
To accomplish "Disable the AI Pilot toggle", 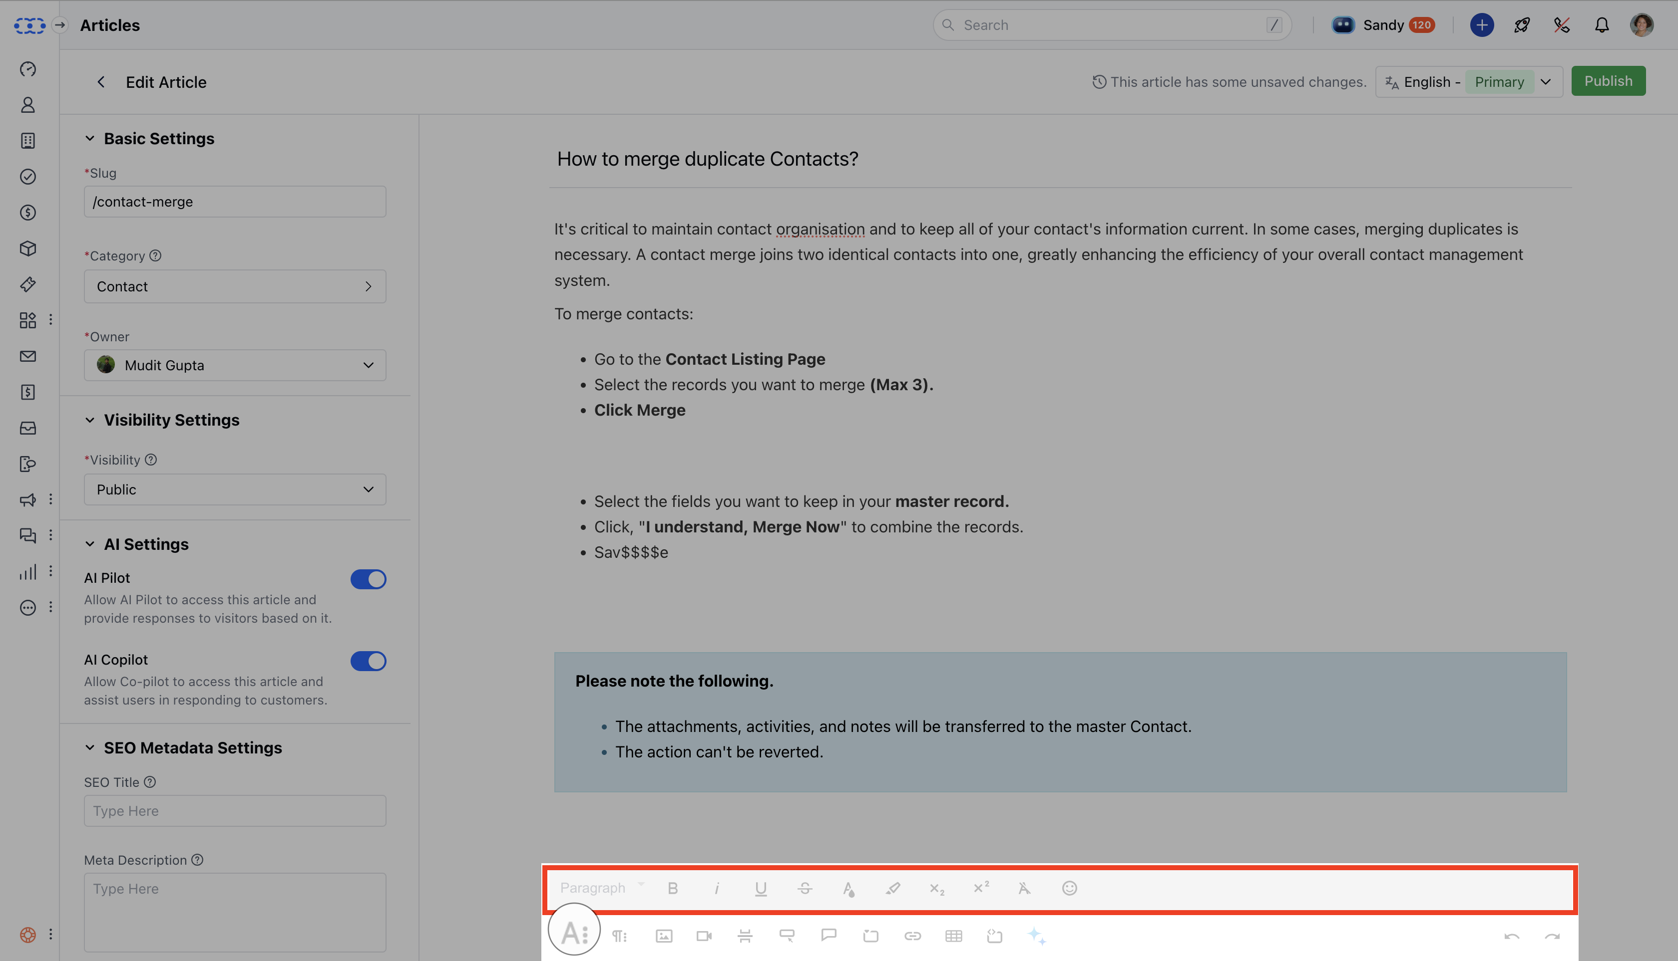I will [x=368, y=579].
